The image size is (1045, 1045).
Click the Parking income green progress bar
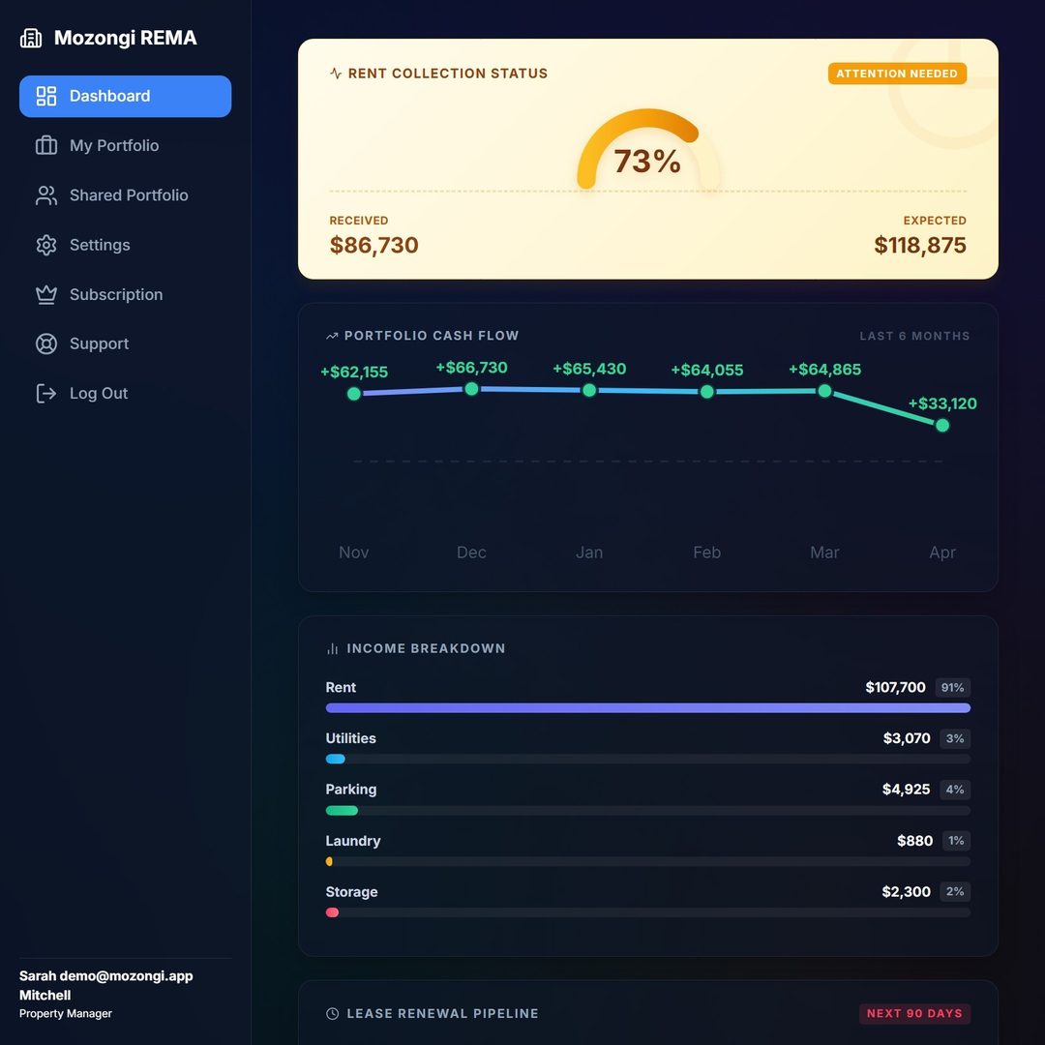342,810
